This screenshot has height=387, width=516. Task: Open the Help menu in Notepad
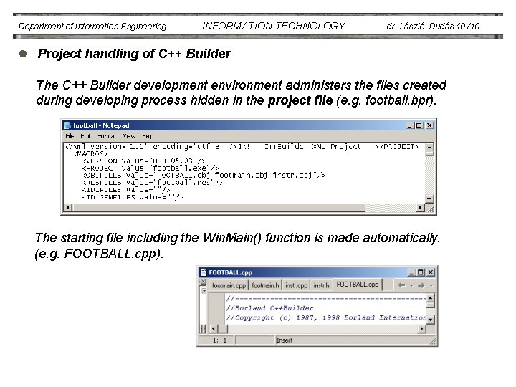point(148,136)
